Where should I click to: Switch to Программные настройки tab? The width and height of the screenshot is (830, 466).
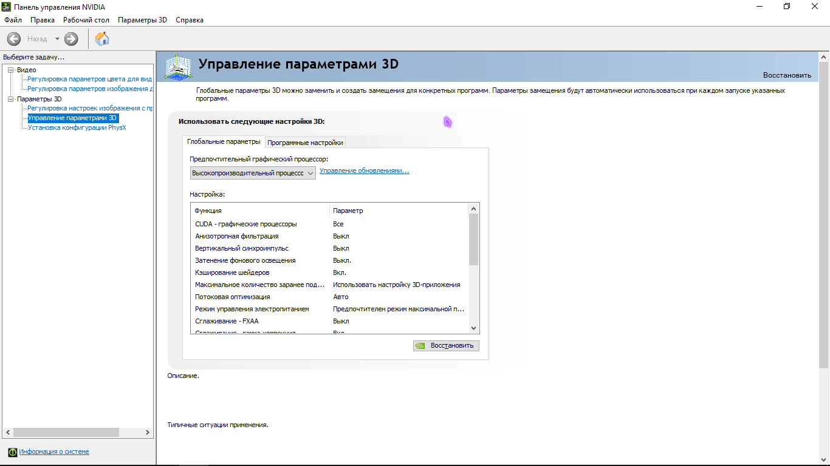305,143
